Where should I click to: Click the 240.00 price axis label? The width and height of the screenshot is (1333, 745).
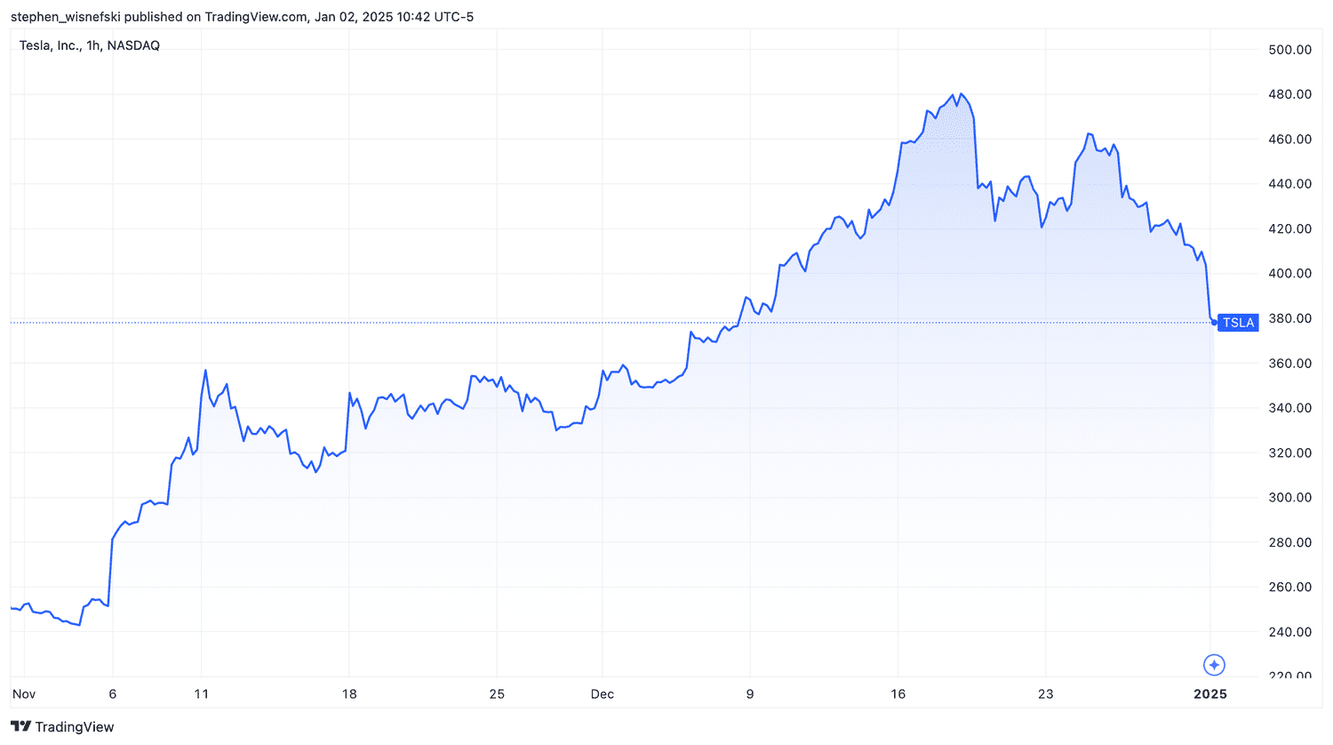1289,632
